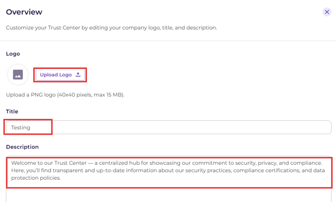Click the 'Upload a PNG logo' hint text
The width and height of the screenshot is (336, 202).
click(x=65, y=95)
